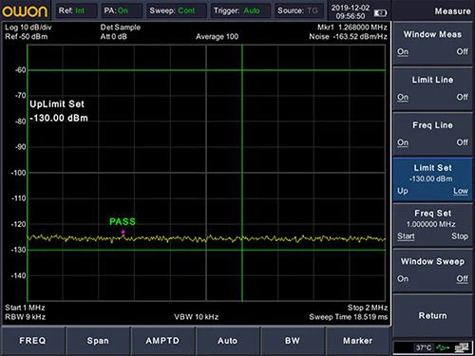Click PA: On status box

point(122,10)
